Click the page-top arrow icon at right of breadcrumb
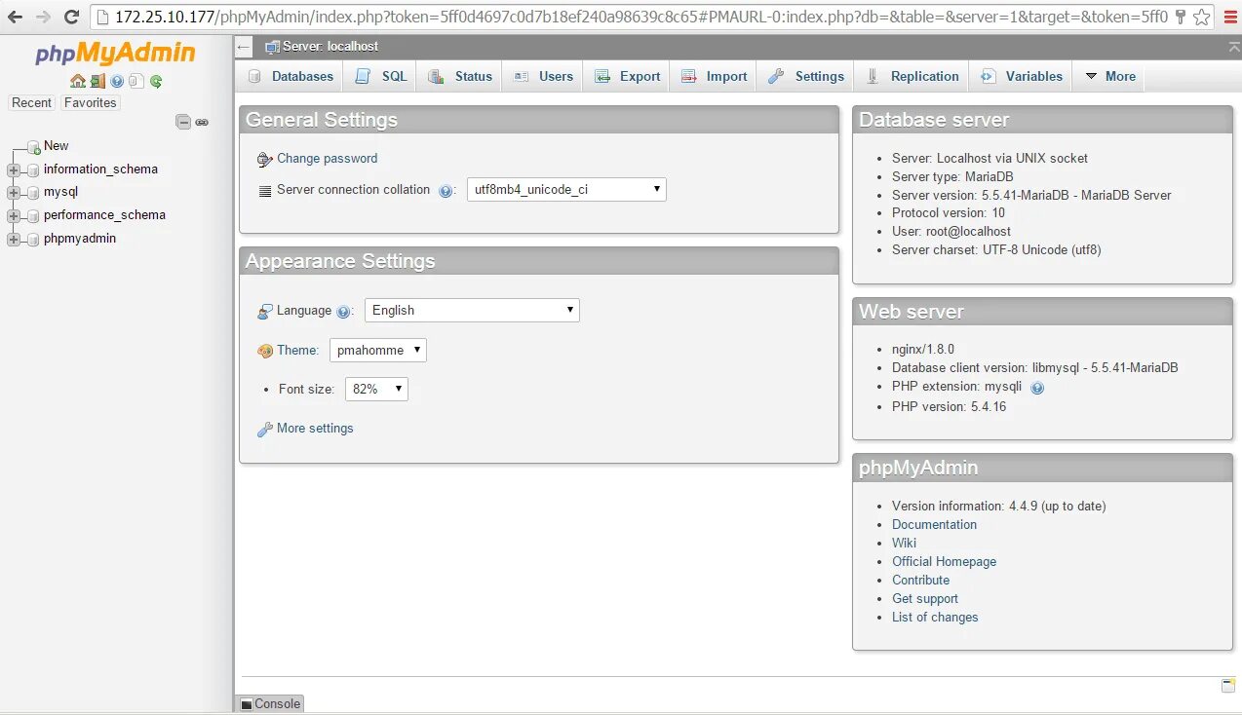Image resolution: width=1242 pixels, height=715 pixels. 1234,47
